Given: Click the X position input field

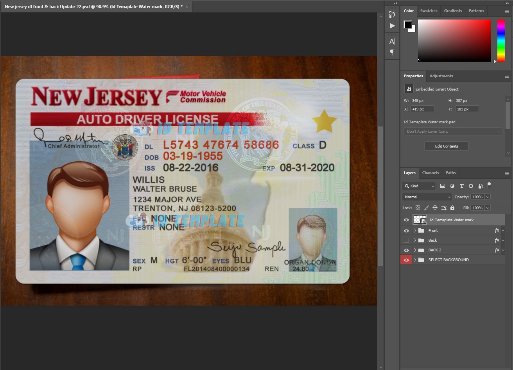Looking at the screenshot, I should (x=423, y=109).
